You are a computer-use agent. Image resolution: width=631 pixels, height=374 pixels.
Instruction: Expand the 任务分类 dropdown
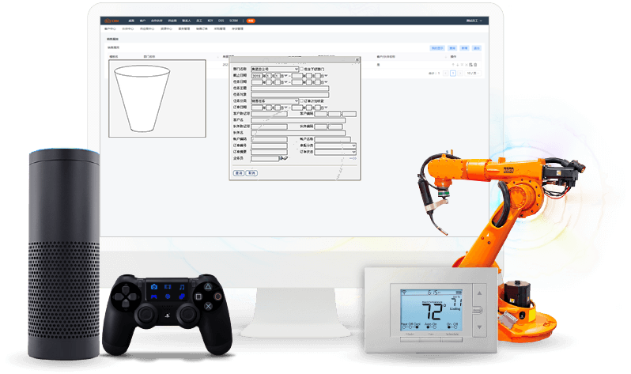296,100
